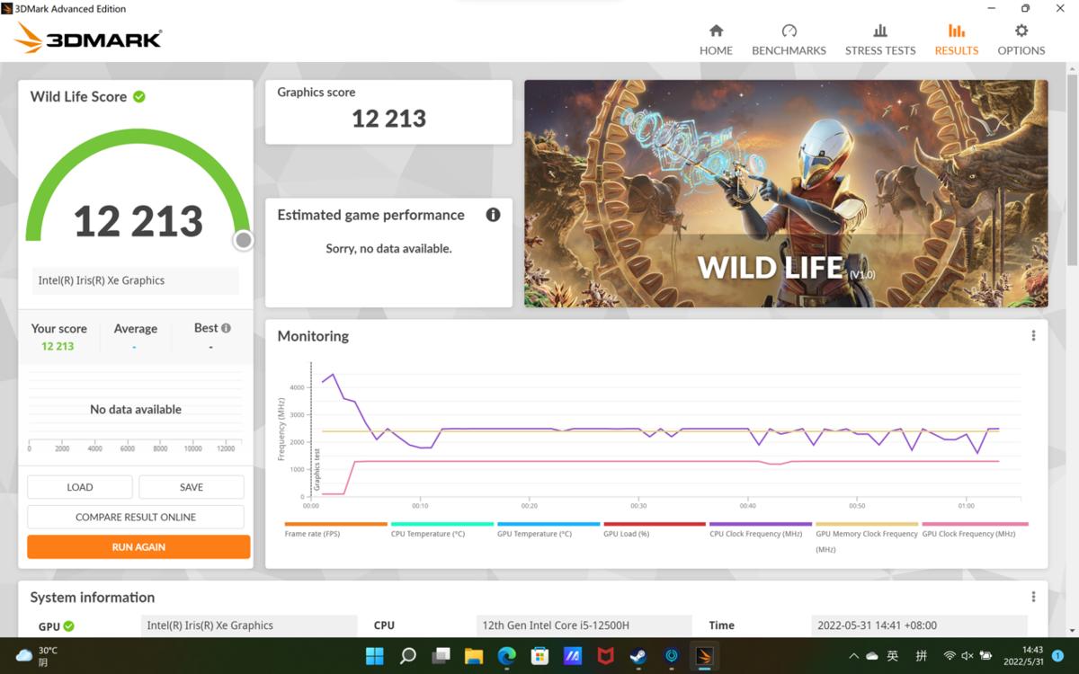The height and width of the screenshot is (674, 1079).
Task: Click the Wild Life benchmark banner image
Action: 786,193
